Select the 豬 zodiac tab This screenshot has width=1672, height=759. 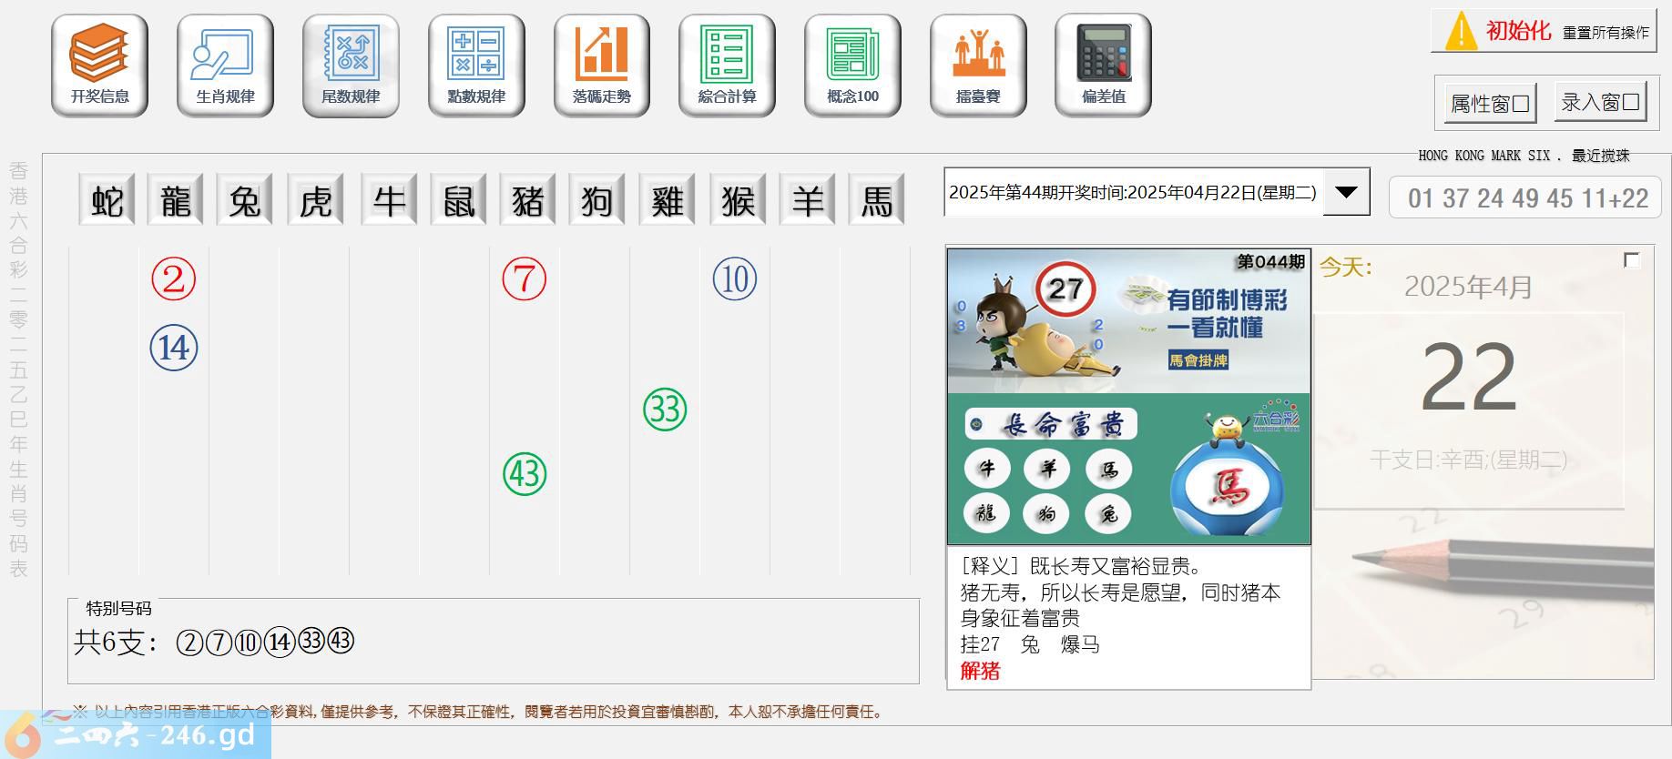coord(527,200)
